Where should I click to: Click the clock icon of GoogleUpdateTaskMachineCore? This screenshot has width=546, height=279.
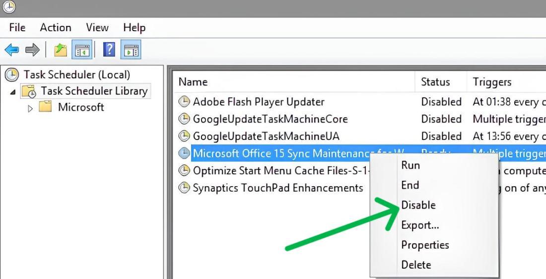(184, 119)
